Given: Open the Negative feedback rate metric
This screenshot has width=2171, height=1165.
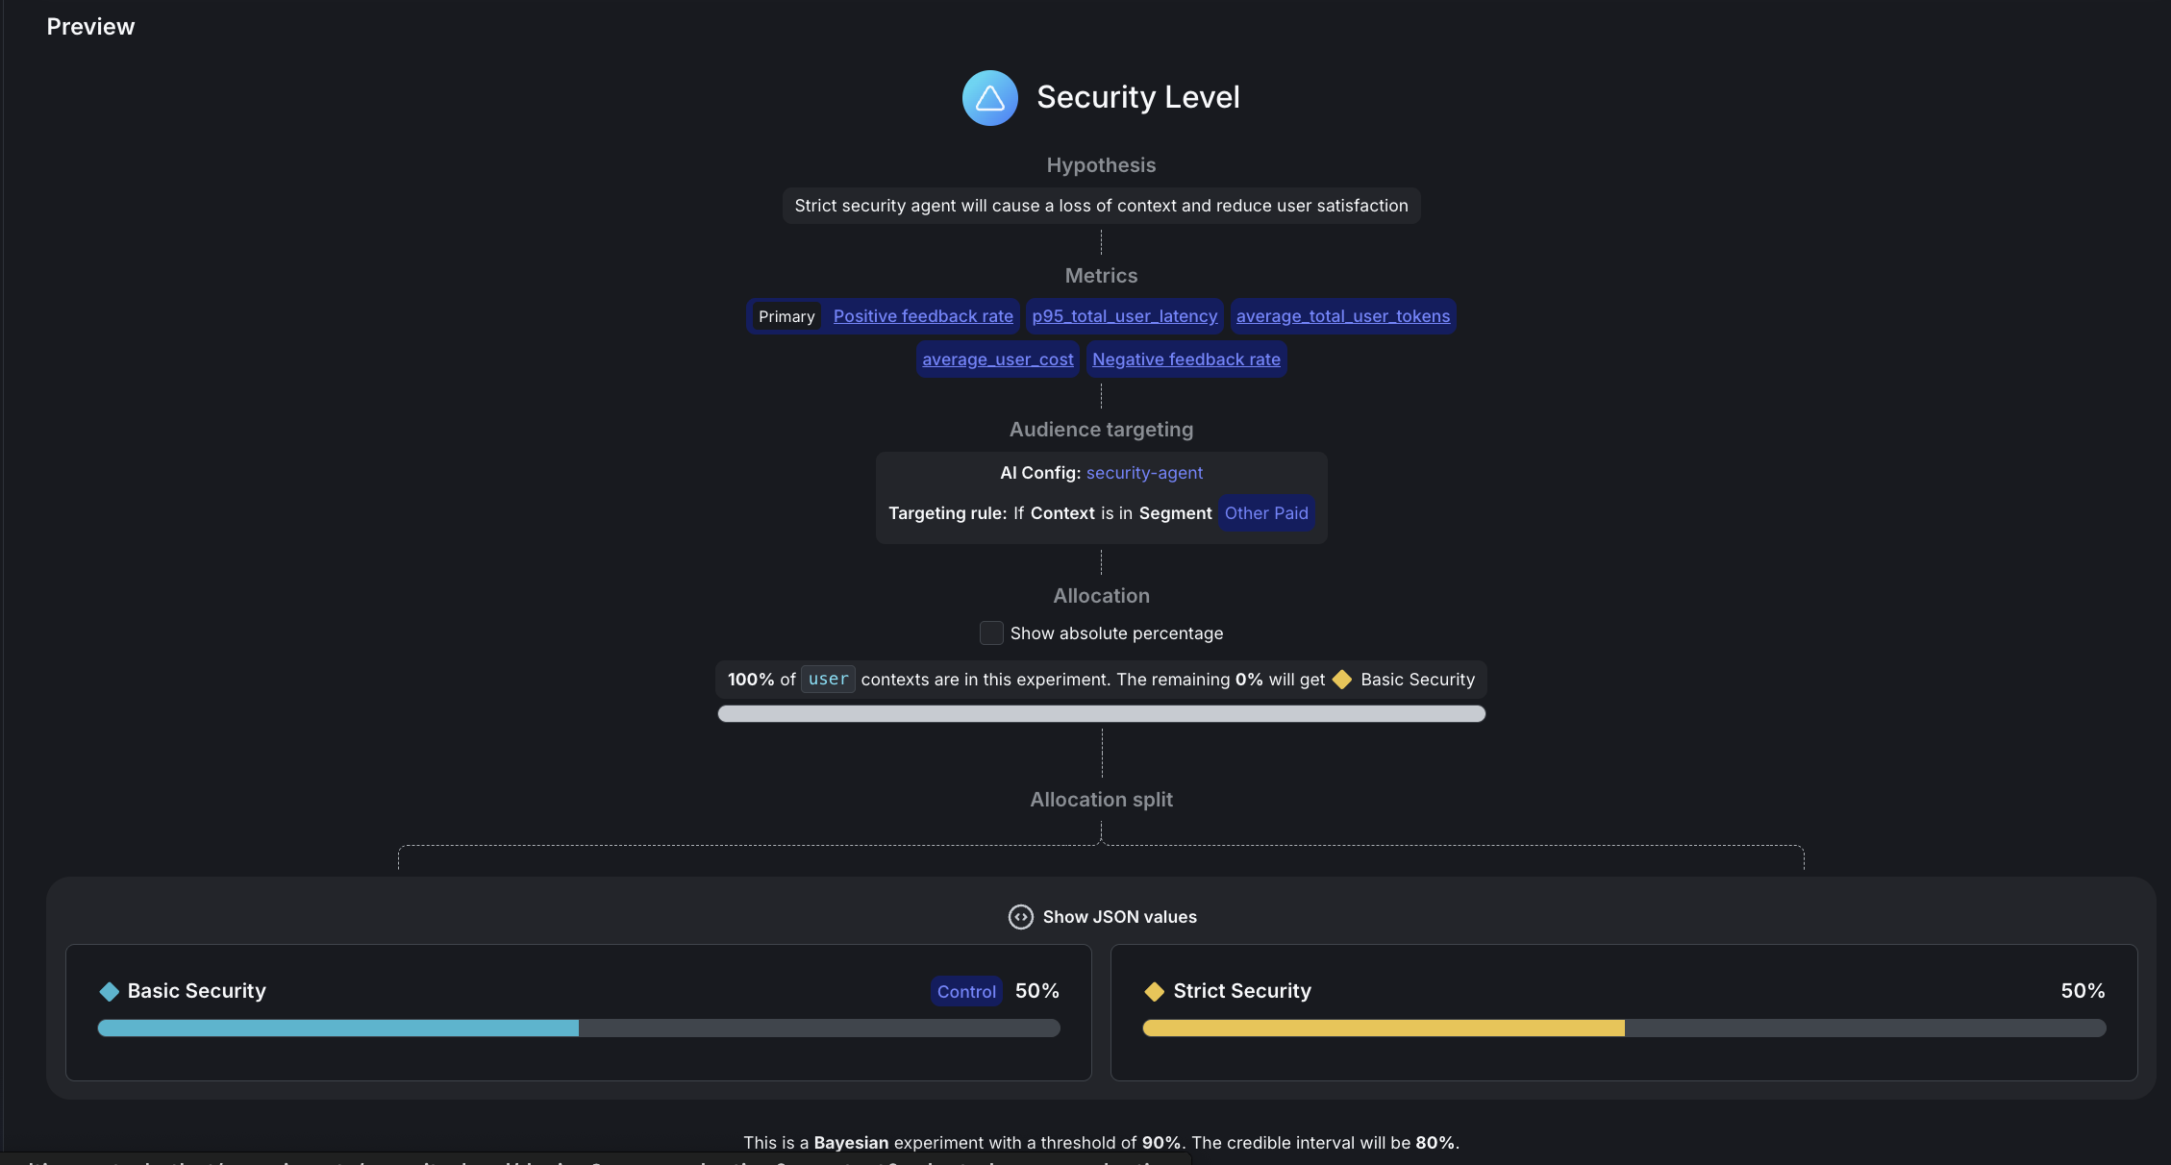Looking at the screenshot, I should point(1185,359).
